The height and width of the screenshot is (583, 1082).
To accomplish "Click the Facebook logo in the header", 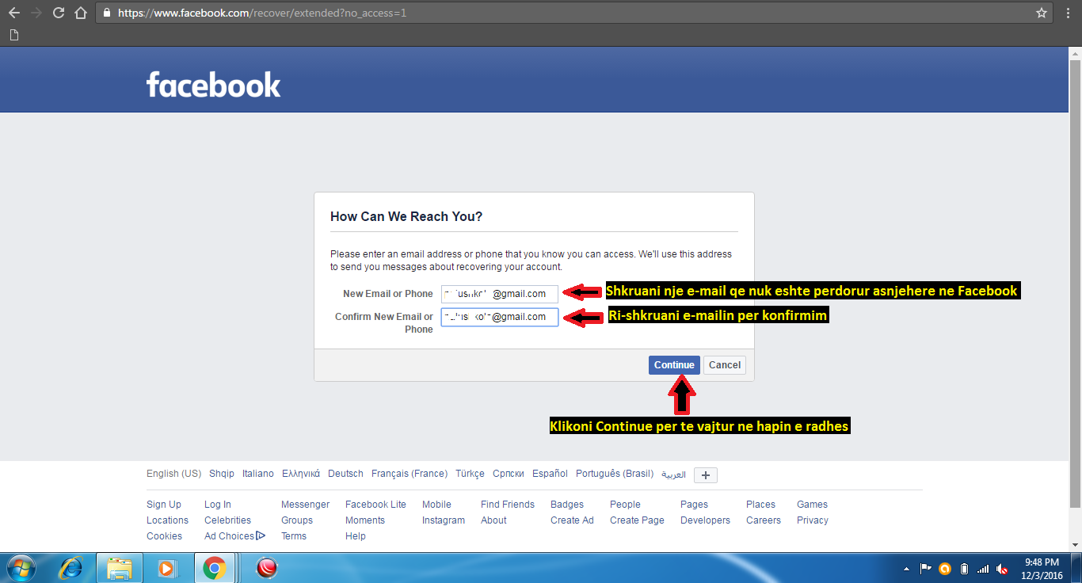I will 213,84.
